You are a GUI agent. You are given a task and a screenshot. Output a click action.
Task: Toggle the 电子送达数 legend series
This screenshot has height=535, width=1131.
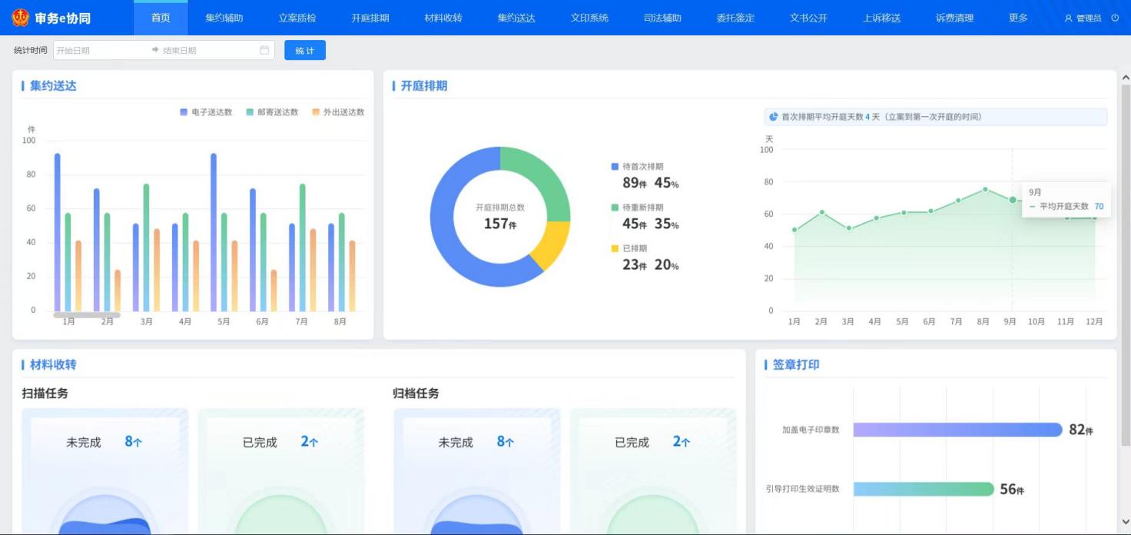(206, 112)
